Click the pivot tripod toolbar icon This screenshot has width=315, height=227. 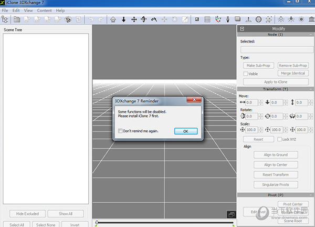[248, 19]
